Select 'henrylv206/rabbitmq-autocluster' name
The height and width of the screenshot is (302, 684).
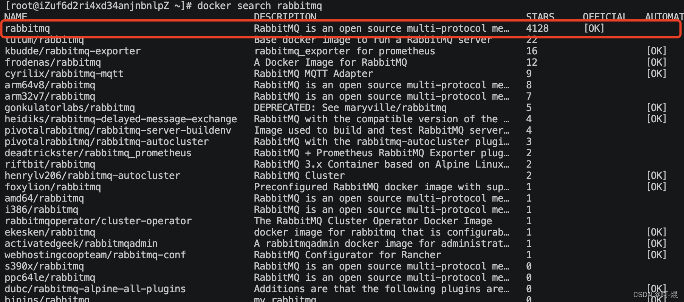pyautogui.click(x=93, y=176)
